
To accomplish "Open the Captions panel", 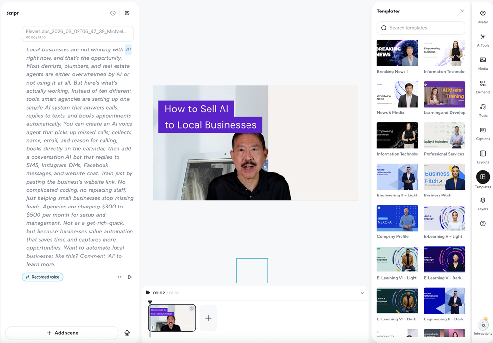I will pyautogui.click(x=482, y=134).
